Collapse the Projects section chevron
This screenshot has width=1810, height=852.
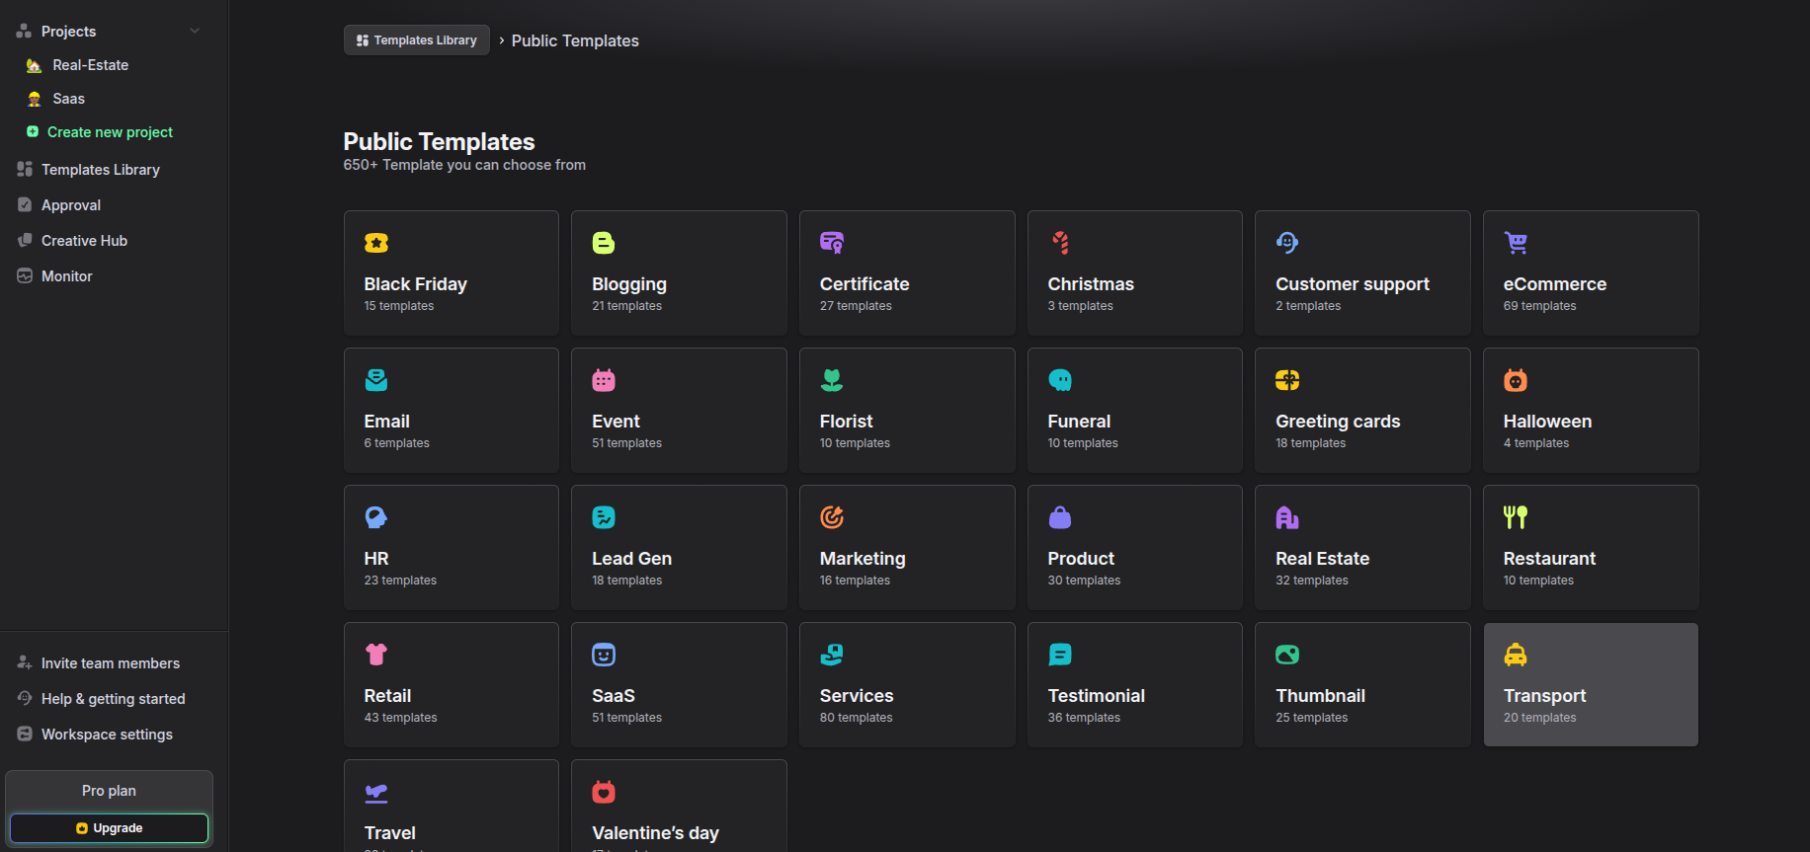tap(195, 32)
